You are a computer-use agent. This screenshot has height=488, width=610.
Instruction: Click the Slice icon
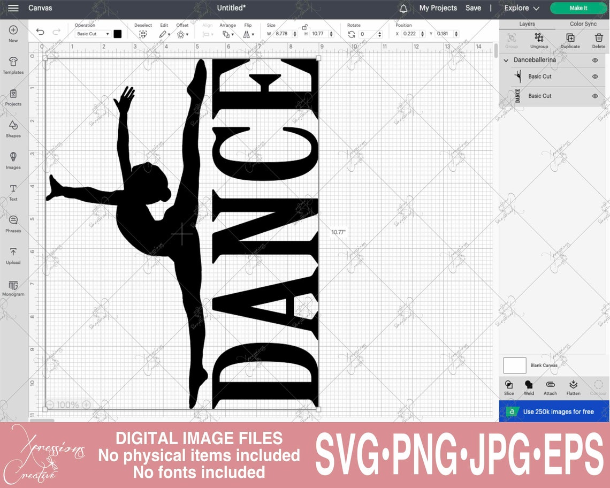click(x=509, y=386)
